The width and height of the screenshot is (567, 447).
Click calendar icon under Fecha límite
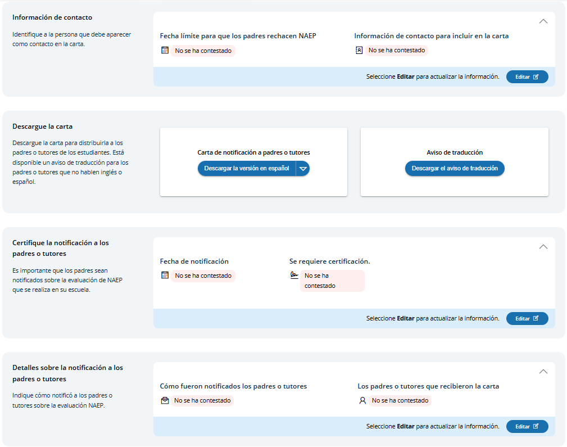click(x=165, y=51)
